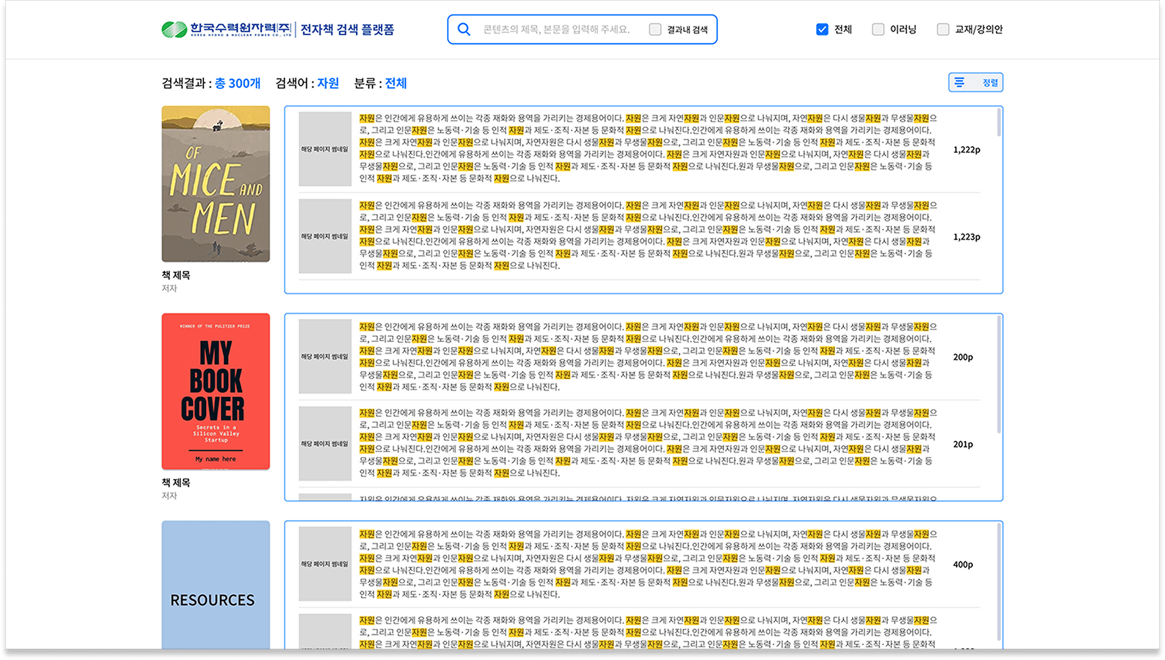Image resolution: width=1165 pixels, height=660 pixels.
Task: Open the 200p page result
Action: point(962,357)
